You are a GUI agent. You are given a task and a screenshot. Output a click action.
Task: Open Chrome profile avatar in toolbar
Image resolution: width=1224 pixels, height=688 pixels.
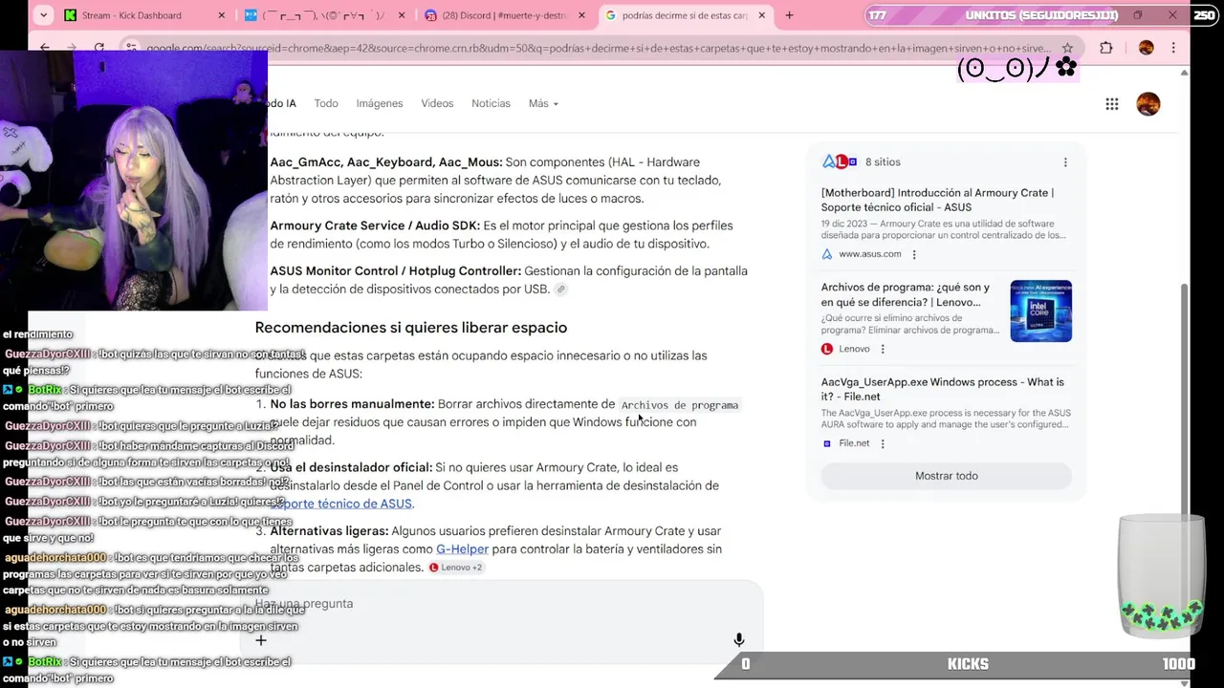pos(1146,48)
